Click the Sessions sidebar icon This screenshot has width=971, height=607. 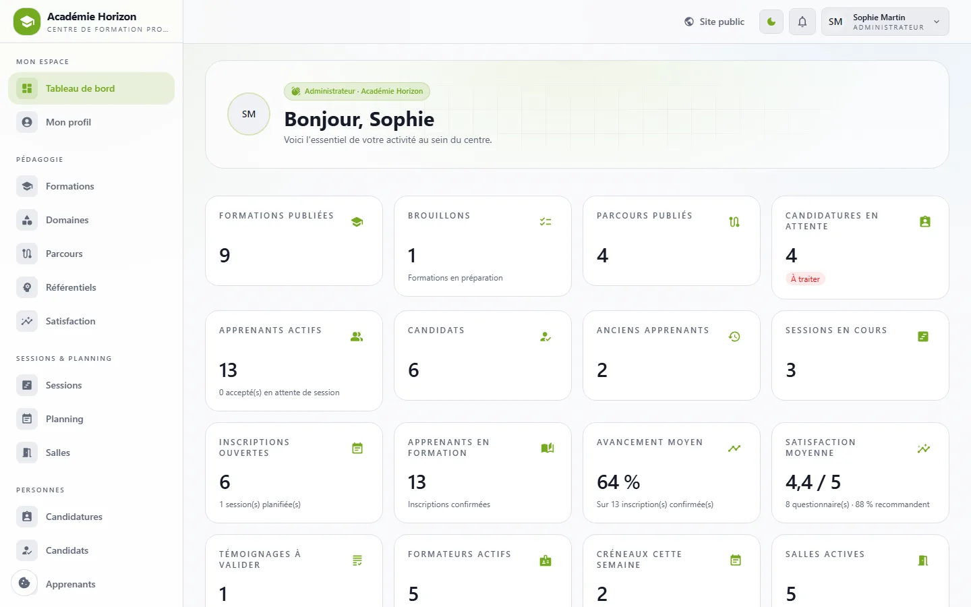(x=27, y=385)
